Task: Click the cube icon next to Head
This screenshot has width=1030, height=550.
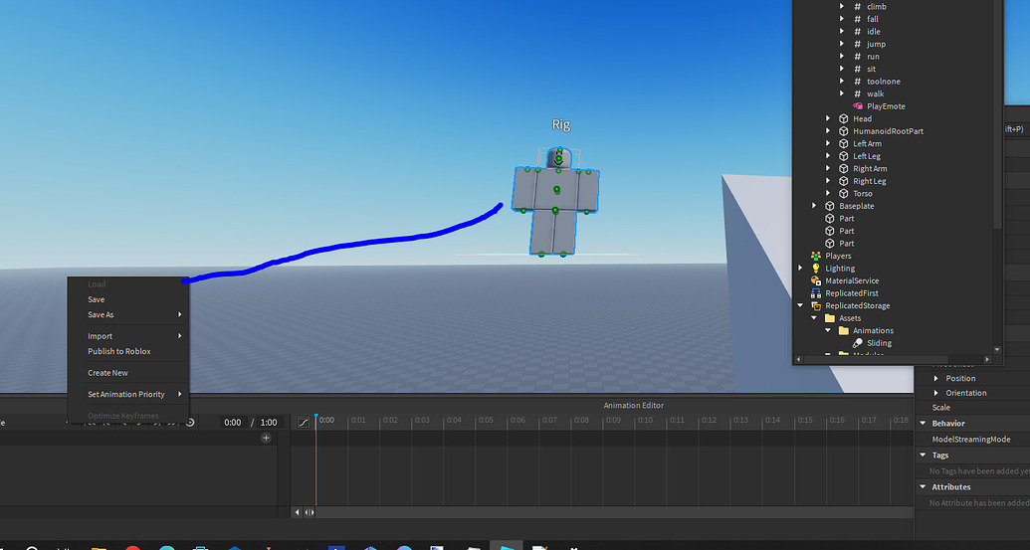Action: tap(844, 118)
